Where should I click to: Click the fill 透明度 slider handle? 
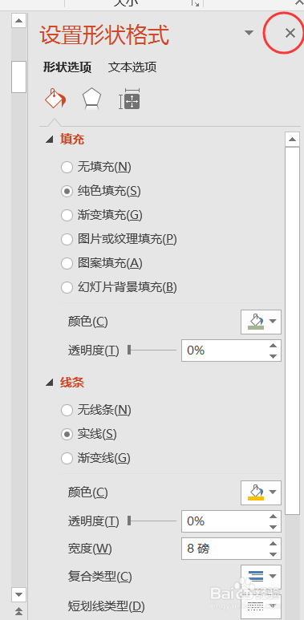[129, 350]
